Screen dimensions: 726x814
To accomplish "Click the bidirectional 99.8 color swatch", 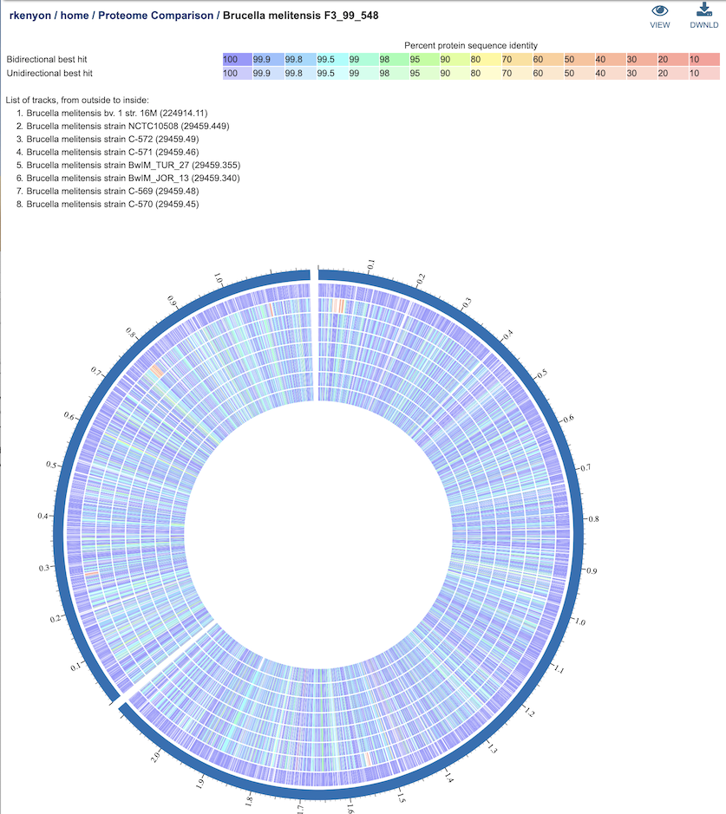I will [x=301, y=59].
